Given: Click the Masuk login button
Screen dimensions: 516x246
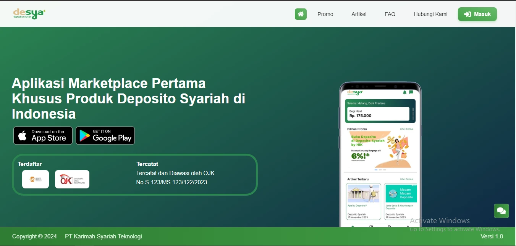Looking at the screenshot, I should pyautogui.click(x=477, y=14).
